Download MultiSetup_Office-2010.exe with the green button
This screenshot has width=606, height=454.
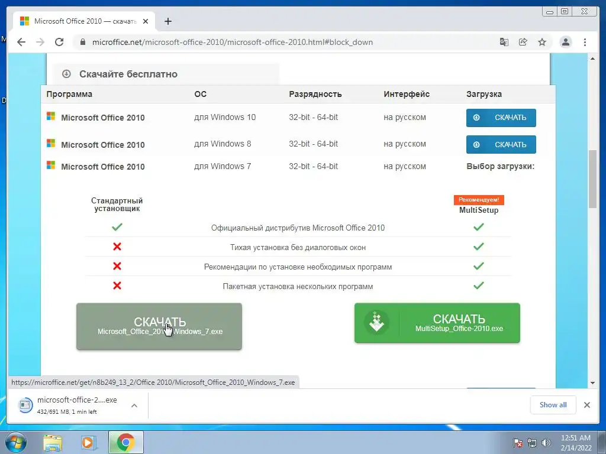click(x=437, y=323)
